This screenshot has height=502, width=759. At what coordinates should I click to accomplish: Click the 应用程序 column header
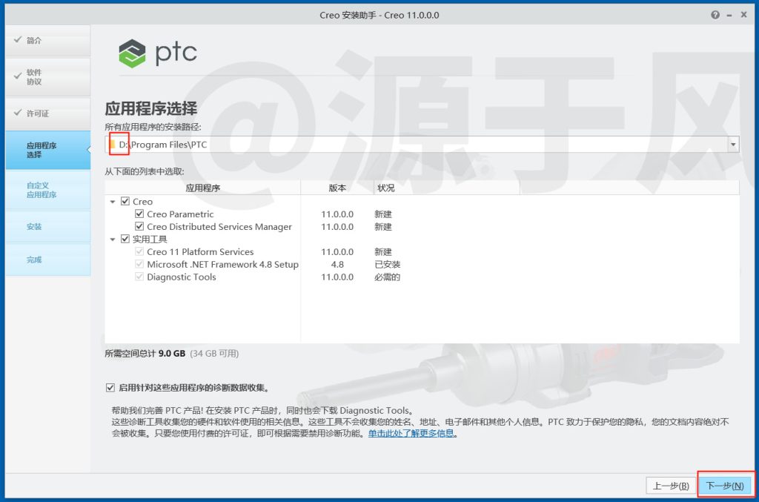tap(203, 188)
